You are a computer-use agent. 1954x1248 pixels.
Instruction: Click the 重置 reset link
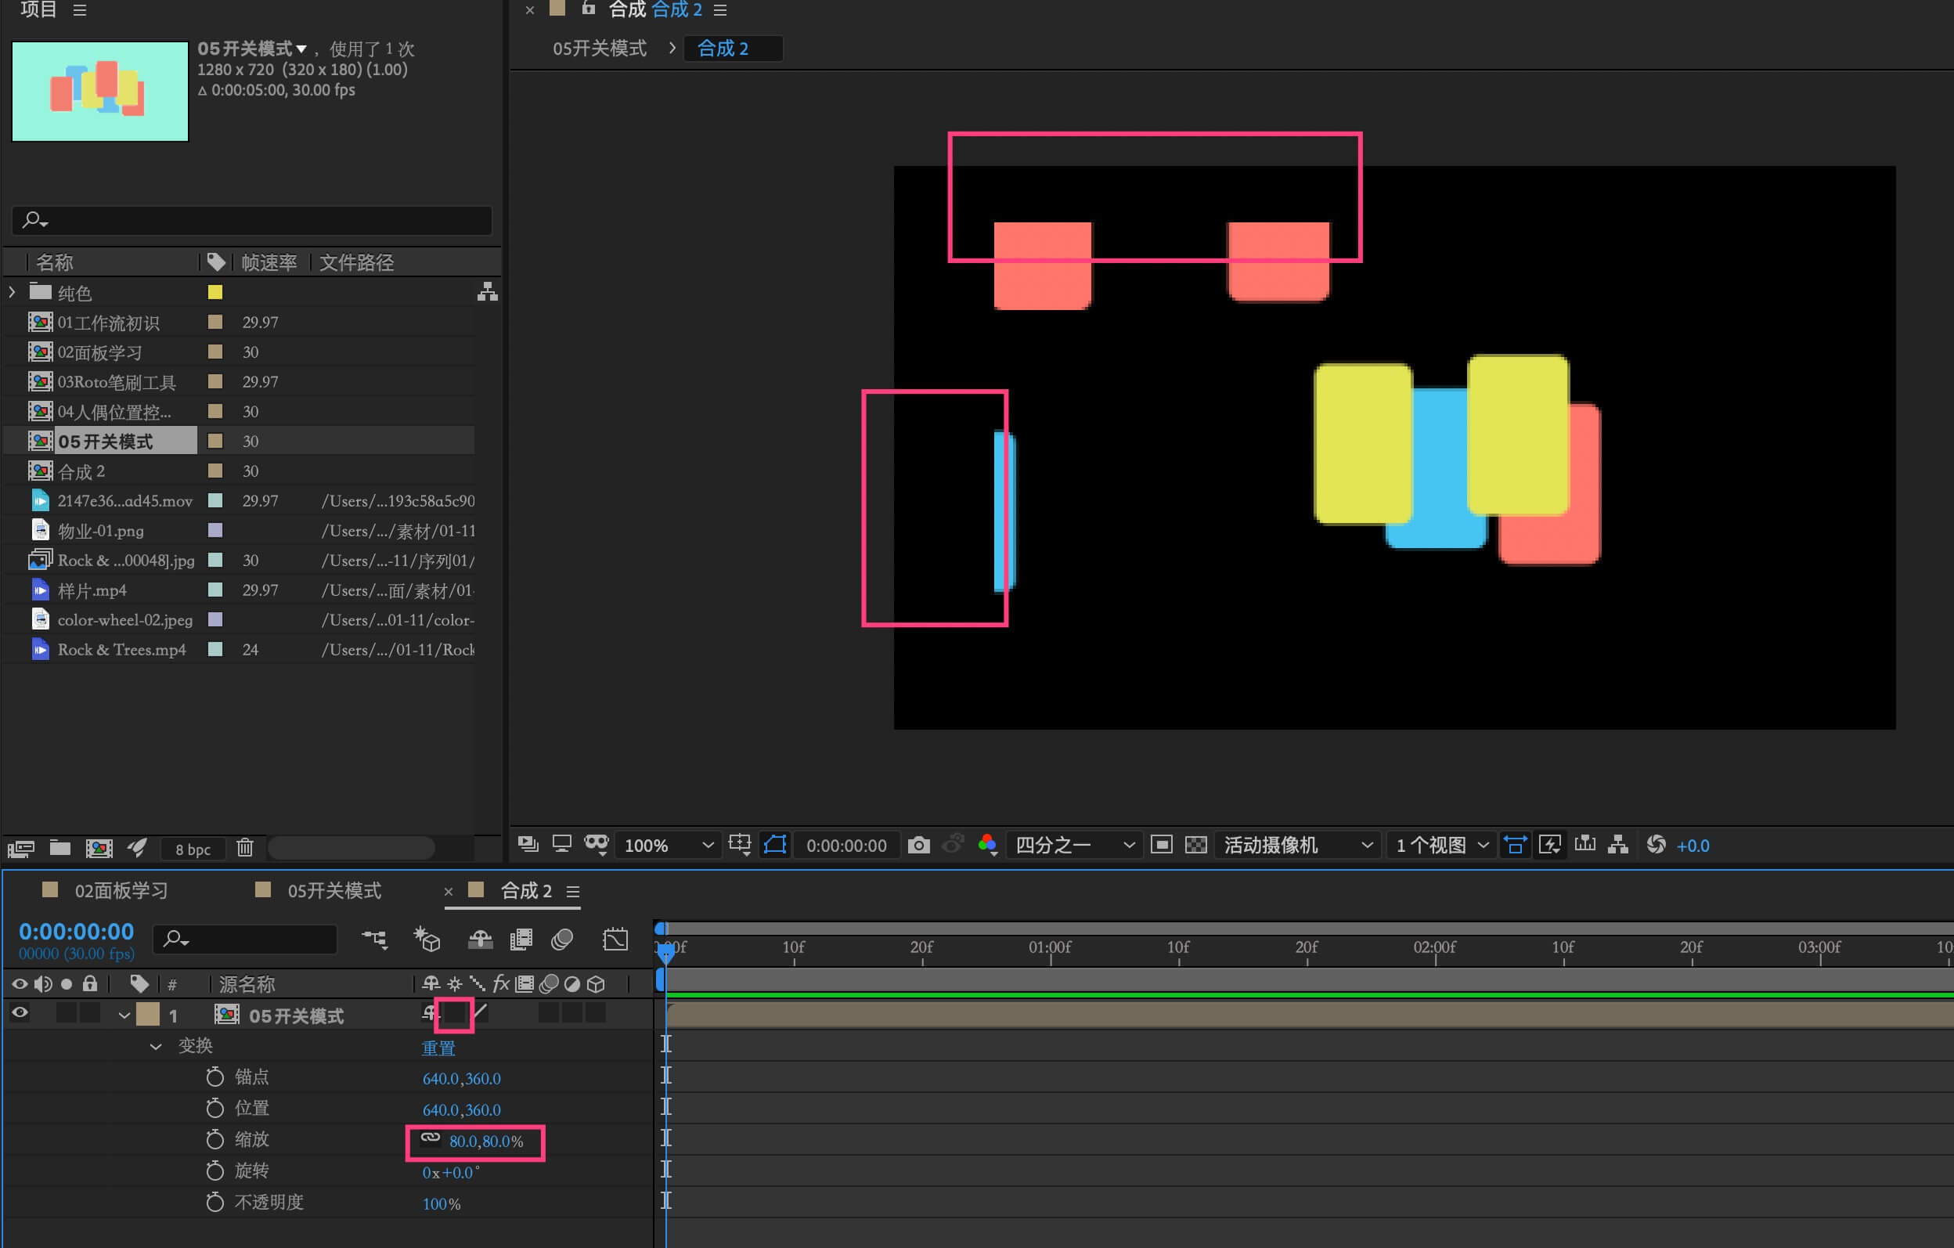click(x=438, y=1048)
